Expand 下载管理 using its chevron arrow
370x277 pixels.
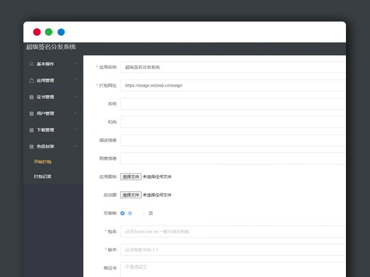(x=75, y=130)
